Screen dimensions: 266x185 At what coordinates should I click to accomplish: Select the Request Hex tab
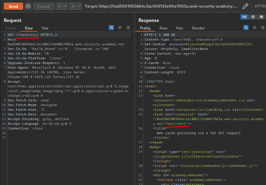pos(45,28)
